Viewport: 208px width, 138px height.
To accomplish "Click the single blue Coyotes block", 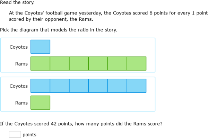I will [40, 47].
